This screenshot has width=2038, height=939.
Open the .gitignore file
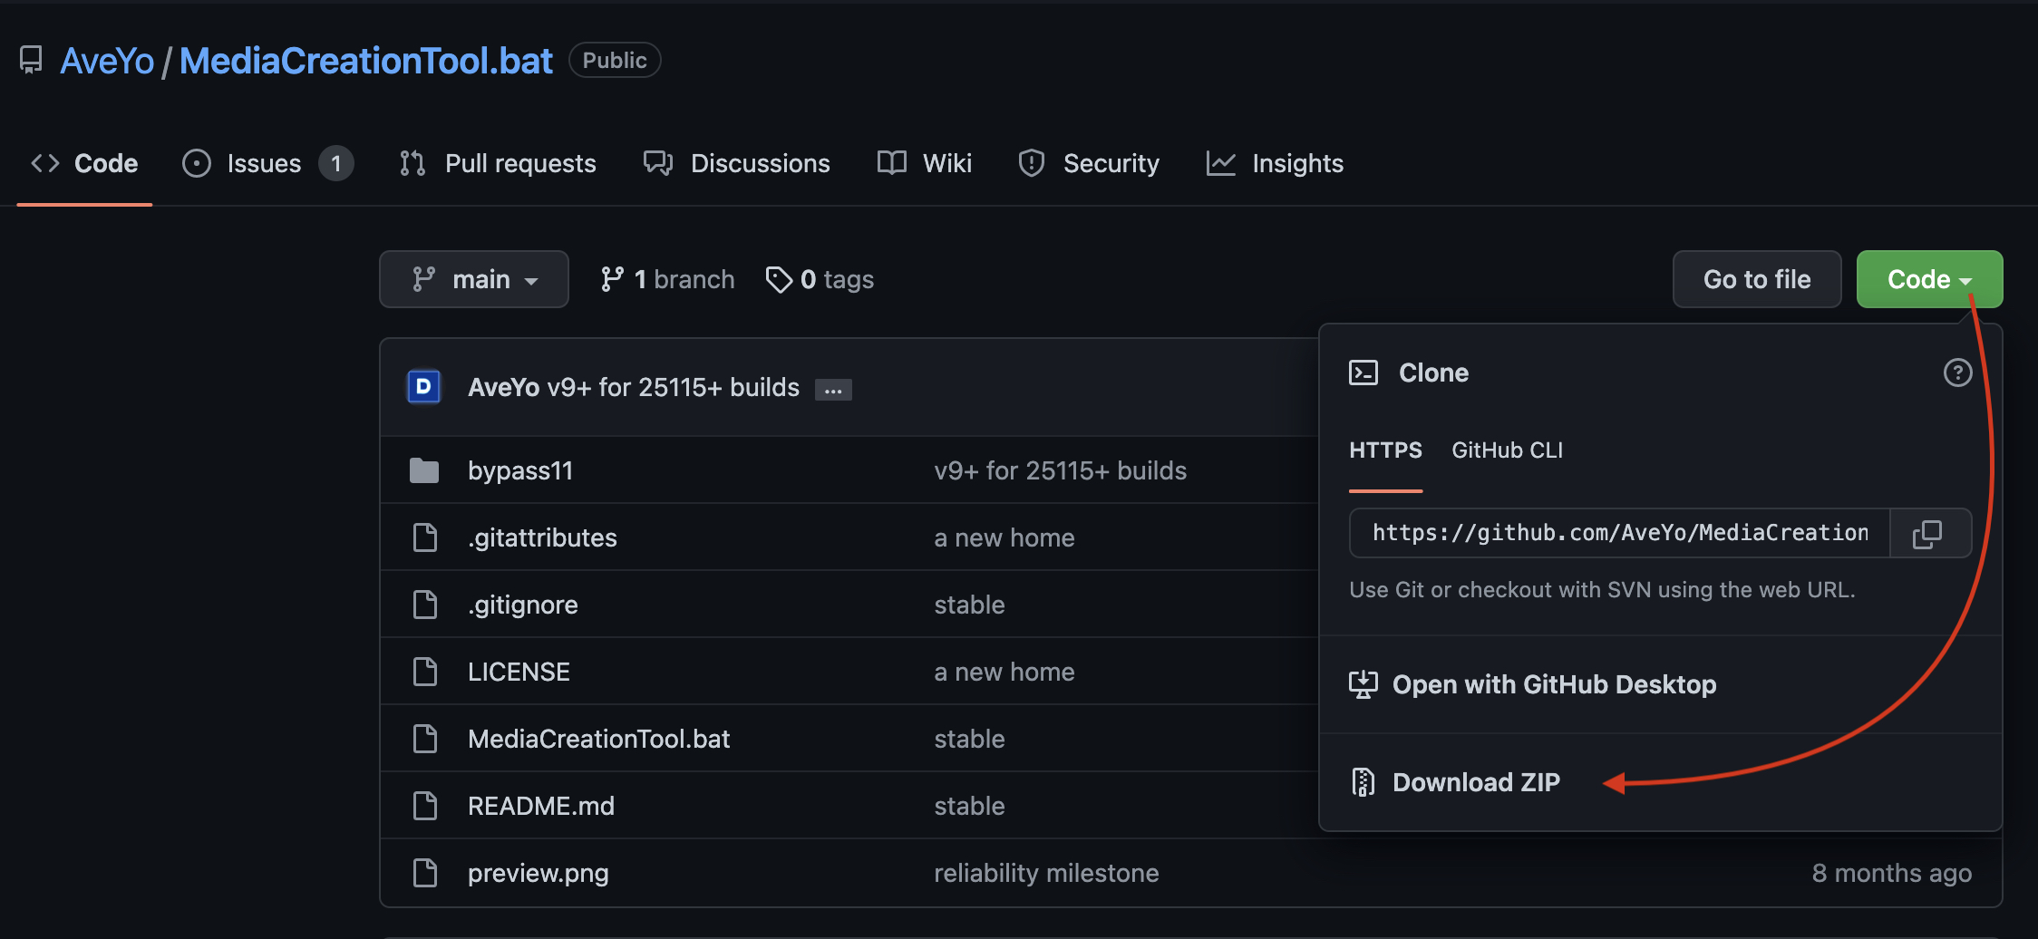(523, 605)
